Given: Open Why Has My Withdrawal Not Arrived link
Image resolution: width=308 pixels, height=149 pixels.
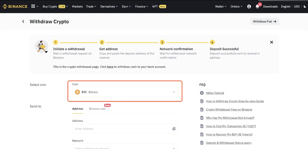Looking at the screenshot, I should tap(230, 118).
